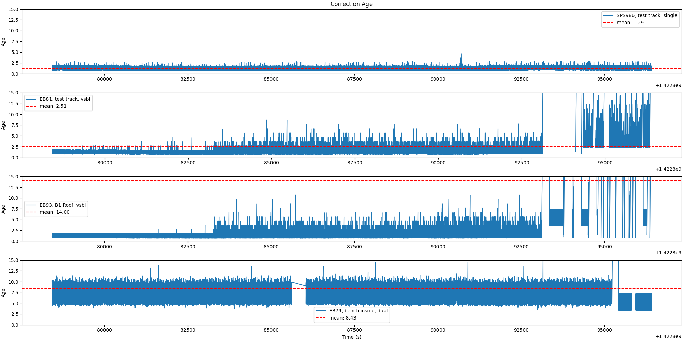The height and width of the screenshot is (341, 683).
Task: Click the "Correction Age" chart title
Action: tap(351, 4)
